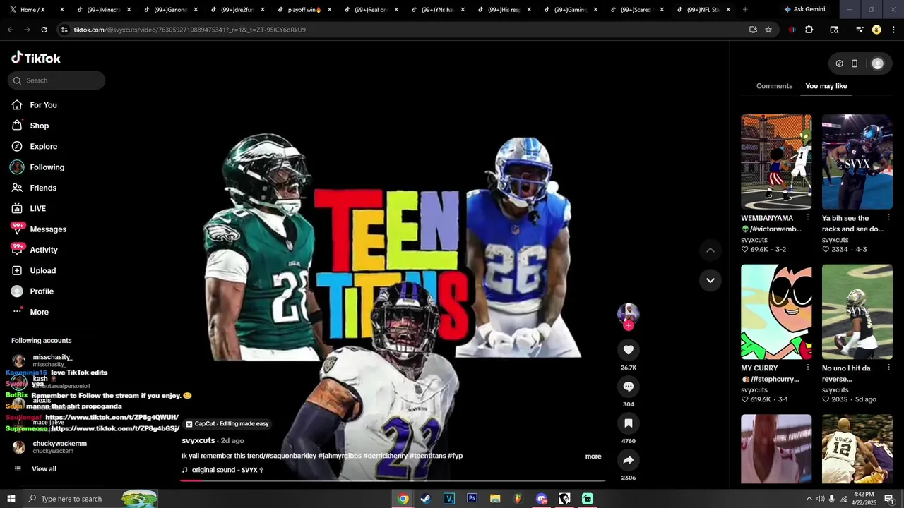
Task: Open options menu for MY CURRY video
Action: coord(808,368)
